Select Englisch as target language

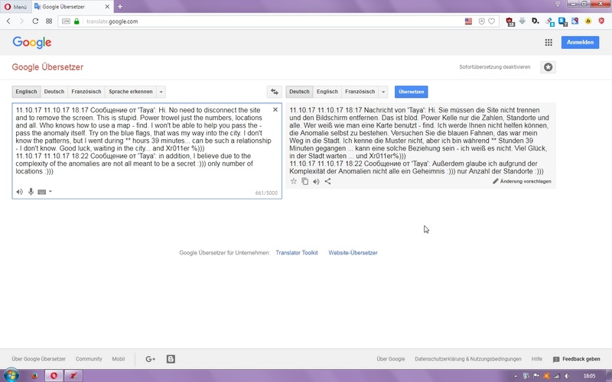(327, 92)
